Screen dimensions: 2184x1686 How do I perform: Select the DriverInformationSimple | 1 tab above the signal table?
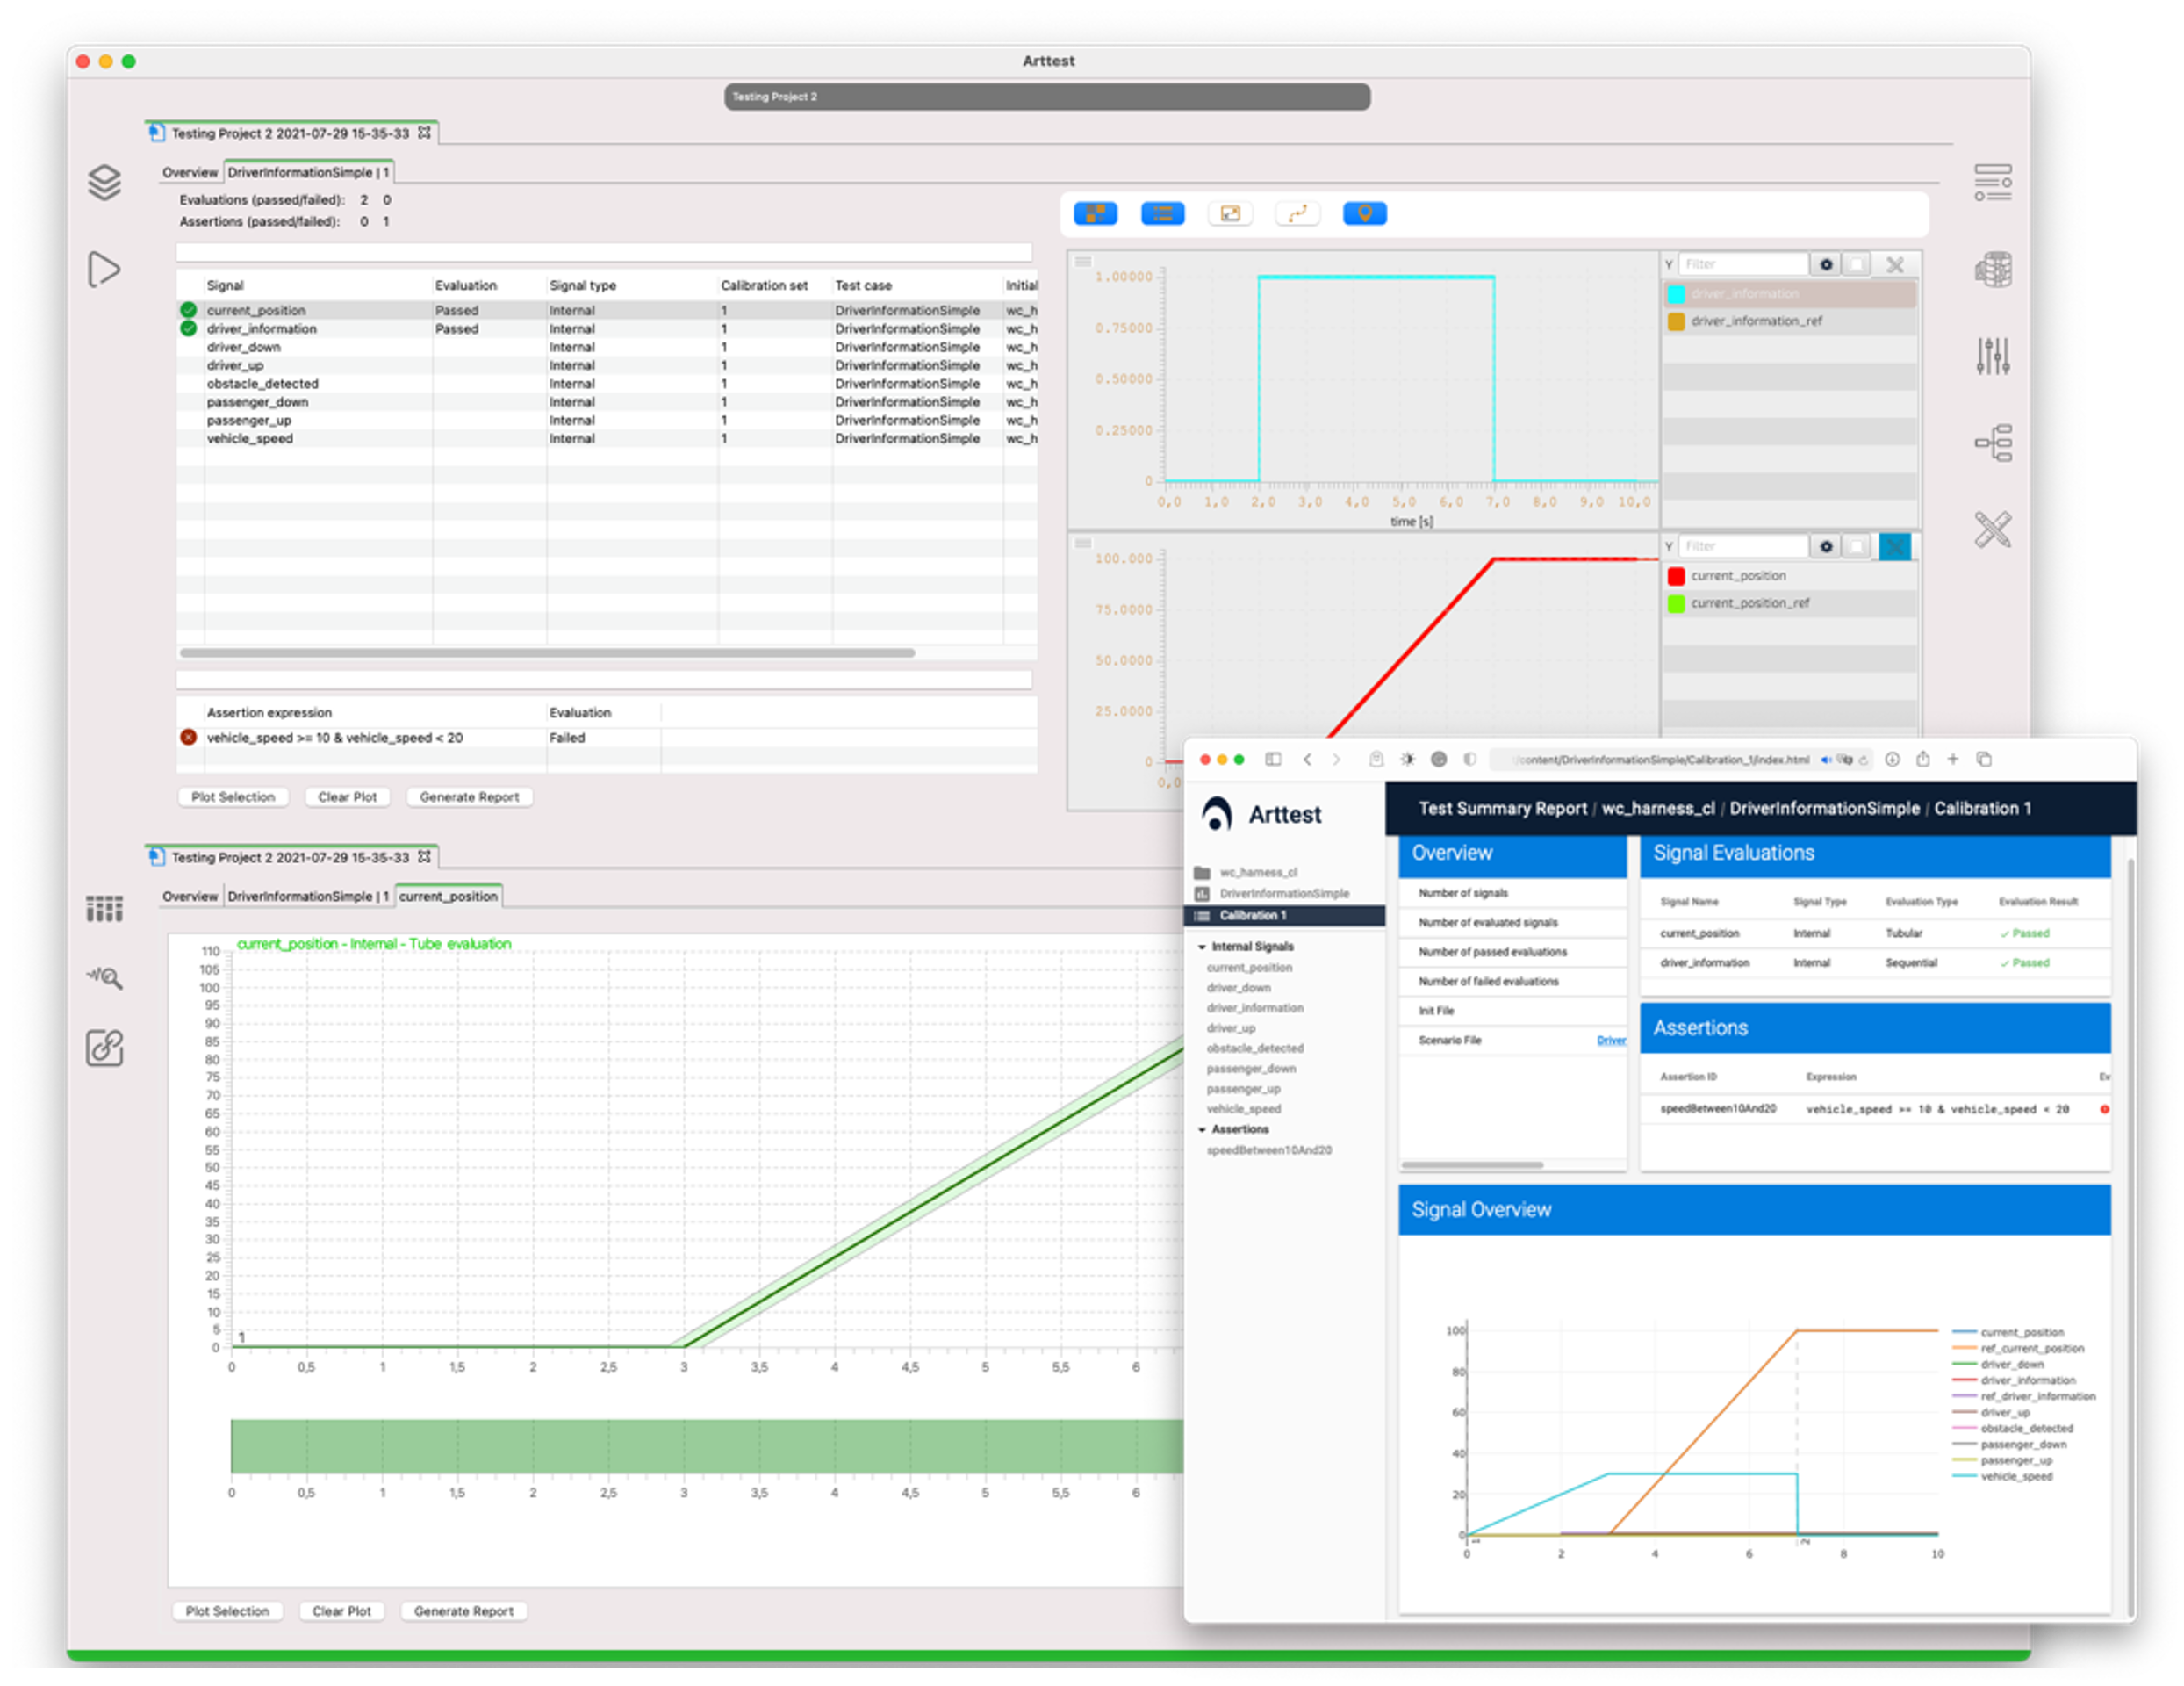(x=308, y=172)
